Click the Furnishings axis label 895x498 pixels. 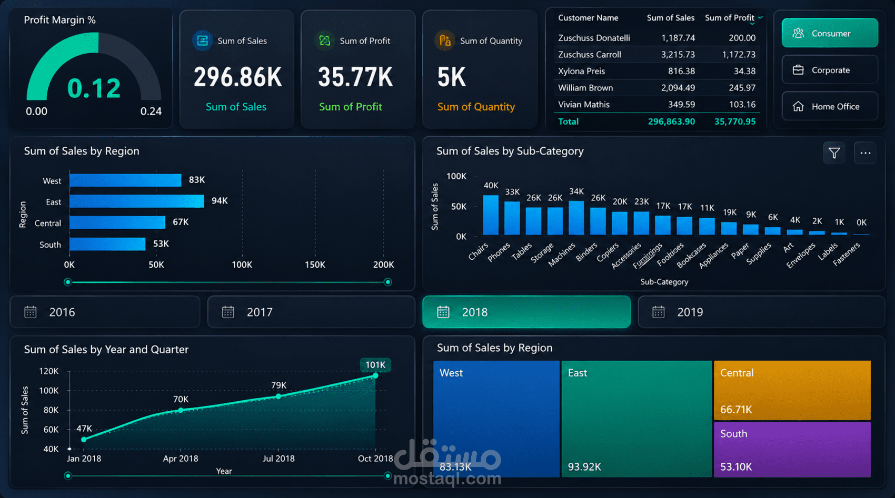pyautogui.click(x=648, y=255)
